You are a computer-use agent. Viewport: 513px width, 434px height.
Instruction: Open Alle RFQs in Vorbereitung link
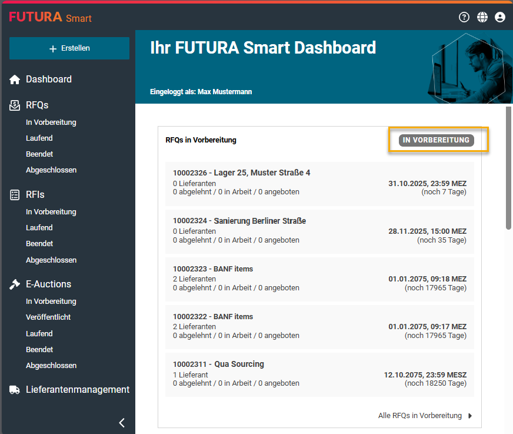tap(419, 416)
